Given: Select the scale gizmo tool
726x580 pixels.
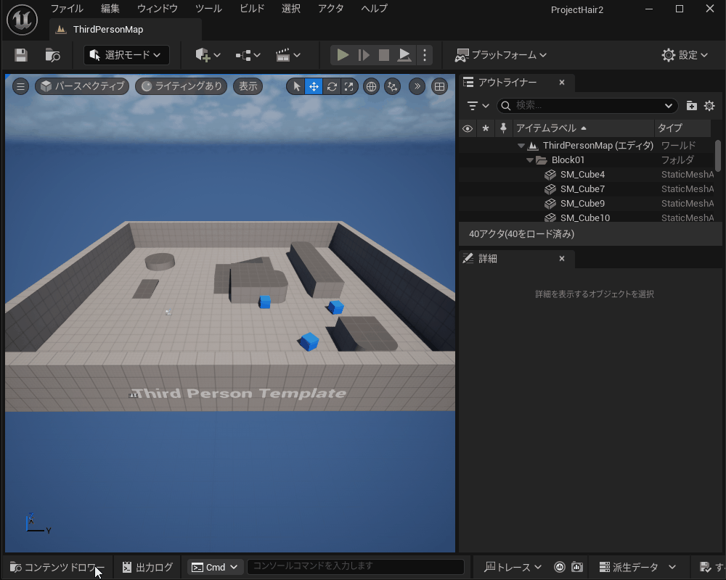Looking at the screenshot, I should click(349, 86).
